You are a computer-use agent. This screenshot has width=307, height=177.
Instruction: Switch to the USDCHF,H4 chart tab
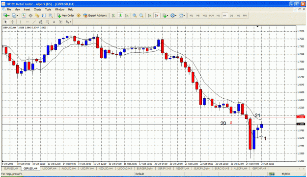(49, 168)
